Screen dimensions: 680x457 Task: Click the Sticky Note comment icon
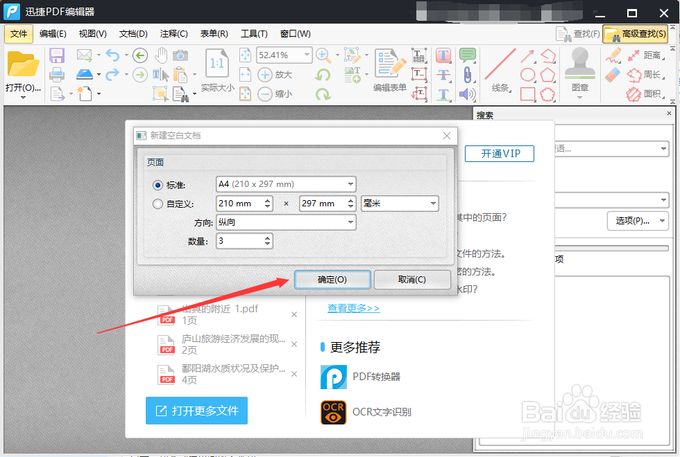tap(468, 55)
